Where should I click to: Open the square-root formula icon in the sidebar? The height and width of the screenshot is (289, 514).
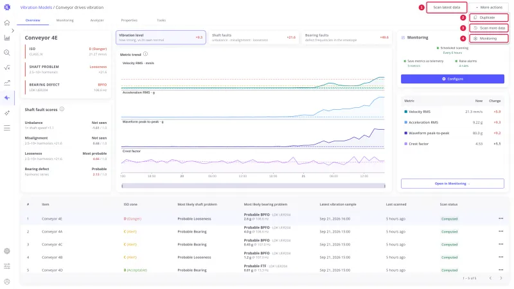pyautogui.click(x=7, y=67)
